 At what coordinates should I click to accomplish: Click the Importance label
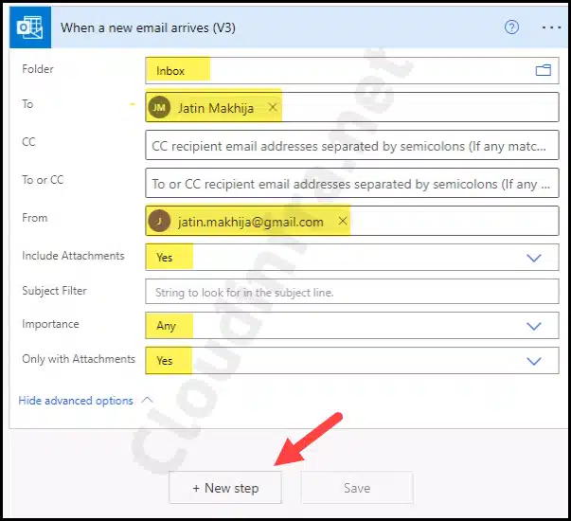point(50,324)
